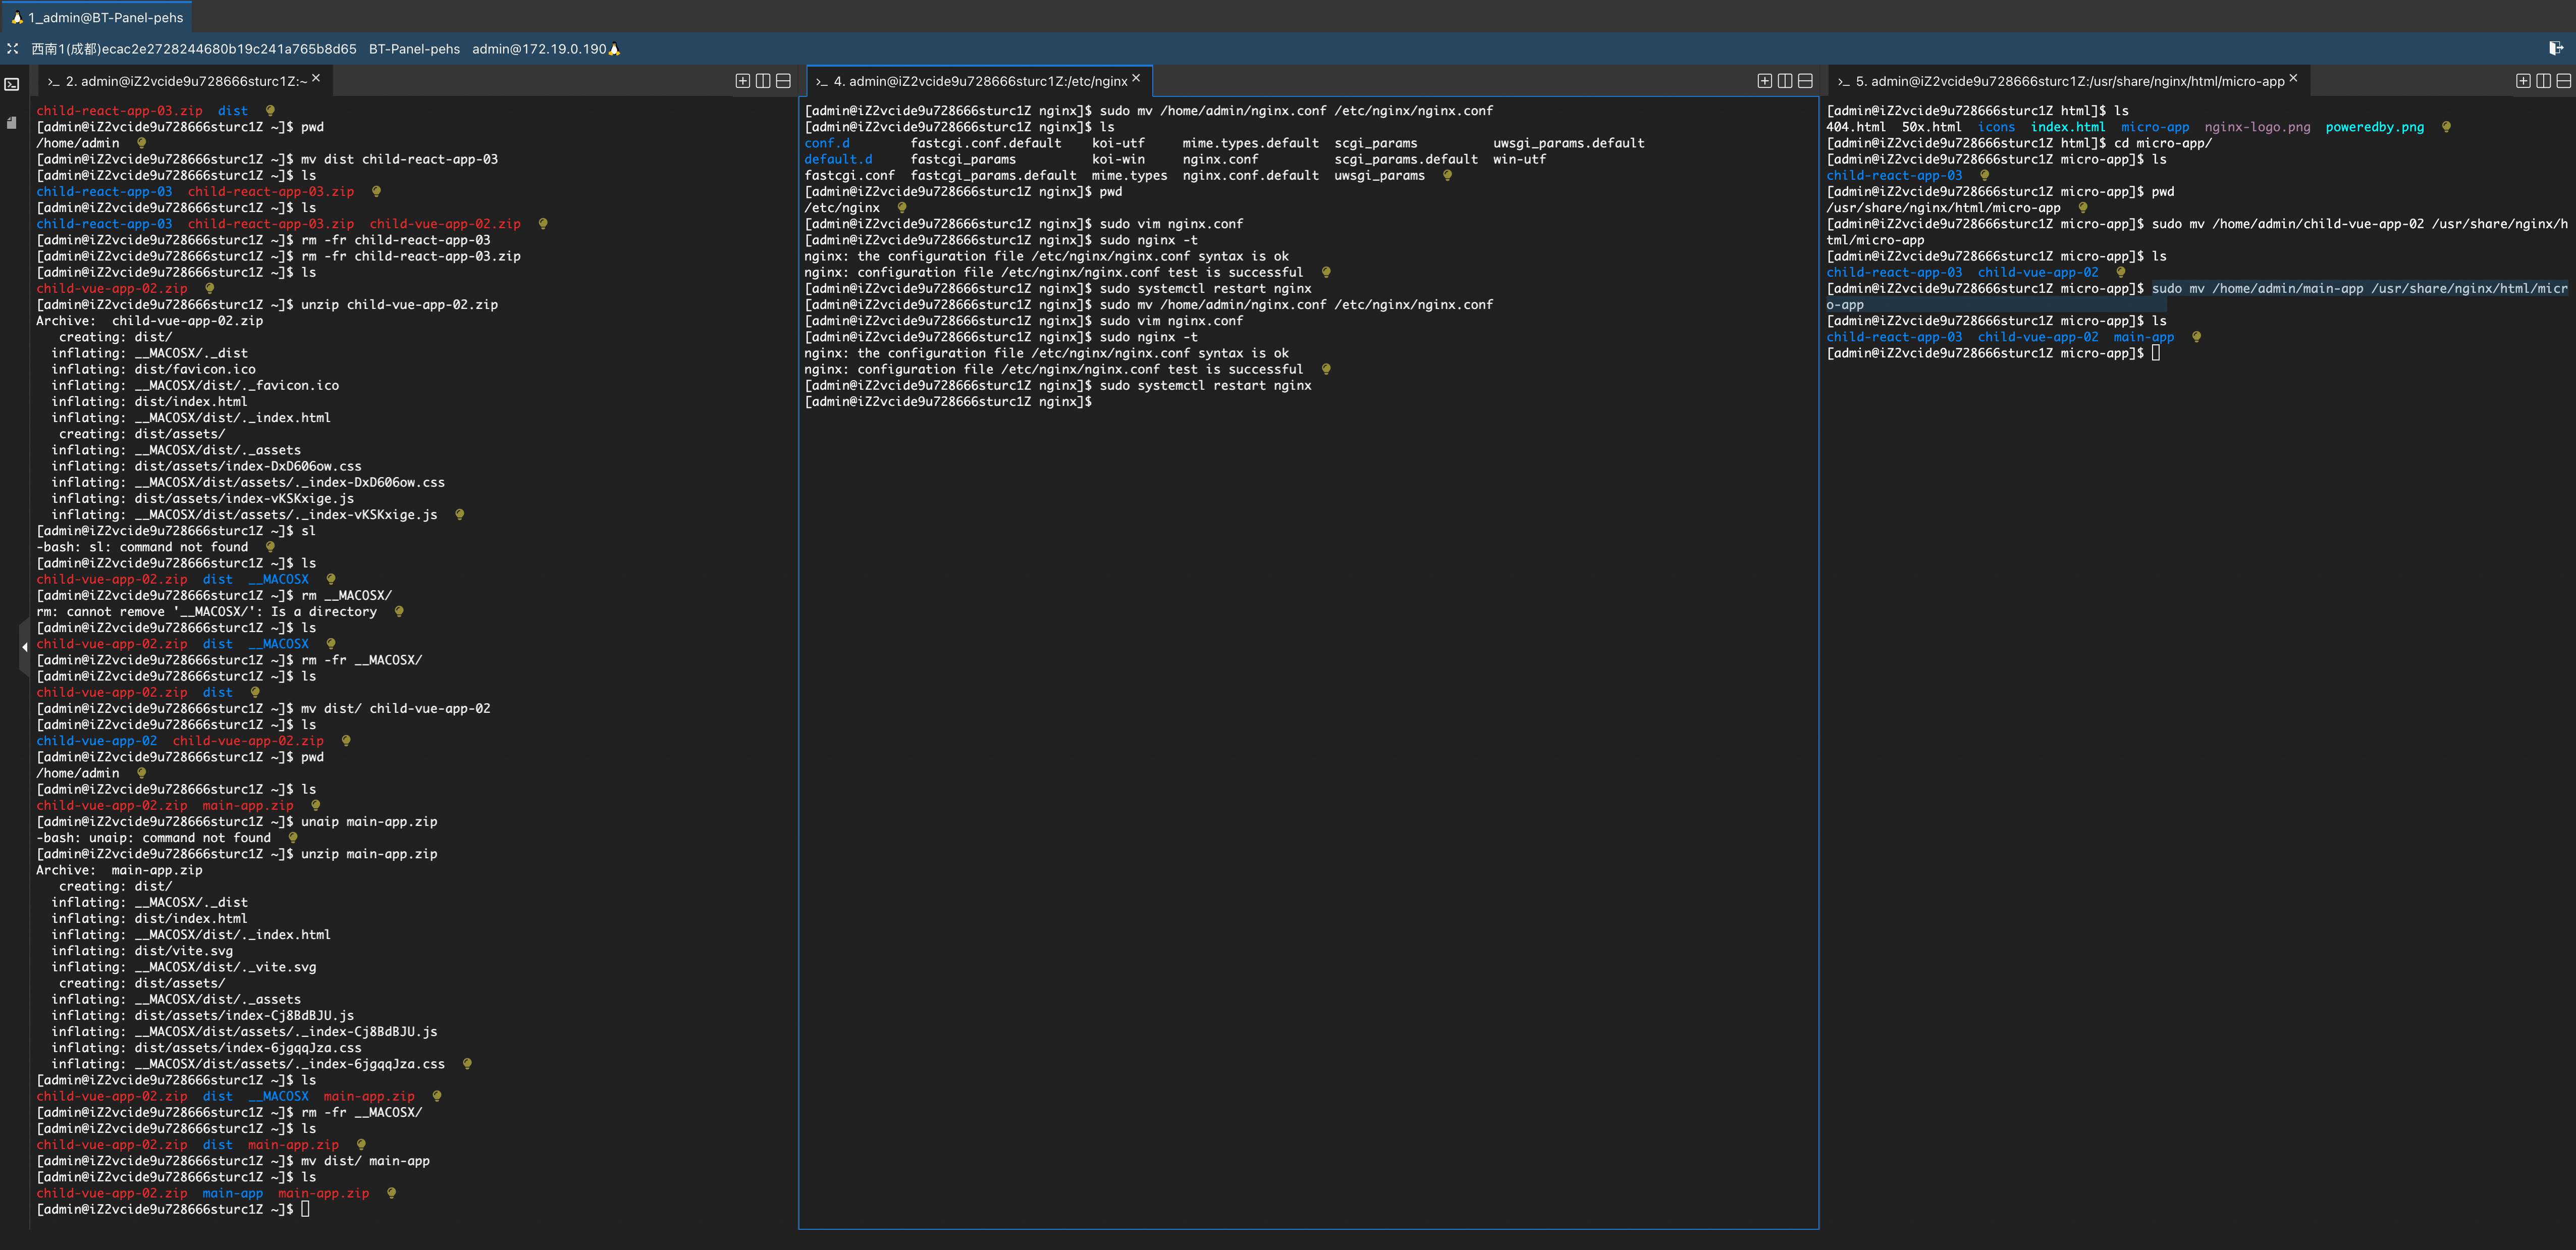Split the /etc/nginx pane vertically
This screenshot has height=1250, width=2576.
(x=1785, y=81)
